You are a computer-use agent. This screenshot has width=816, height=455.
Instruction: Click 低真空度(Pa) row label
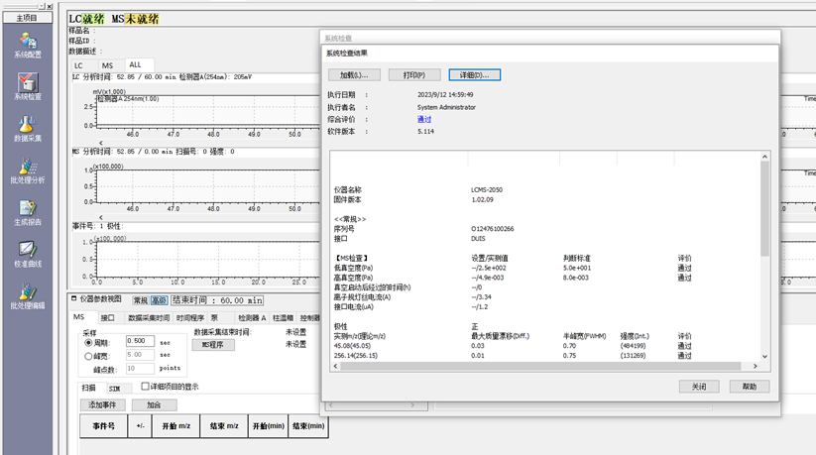(x=353, y=268)
